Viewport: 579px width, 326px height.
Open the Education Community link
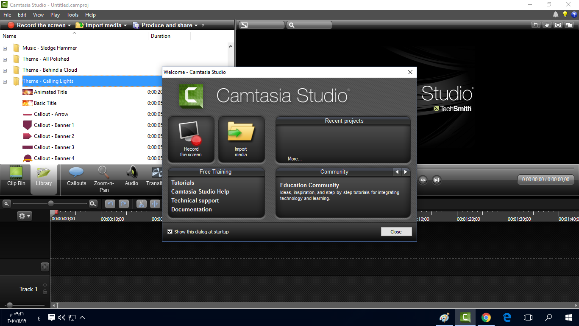click(309, 185)
